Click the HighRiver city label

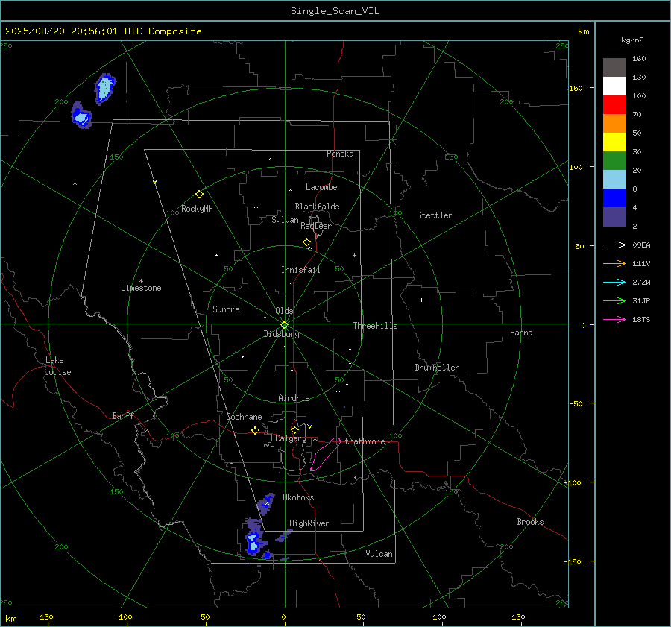tap(309, 523)
